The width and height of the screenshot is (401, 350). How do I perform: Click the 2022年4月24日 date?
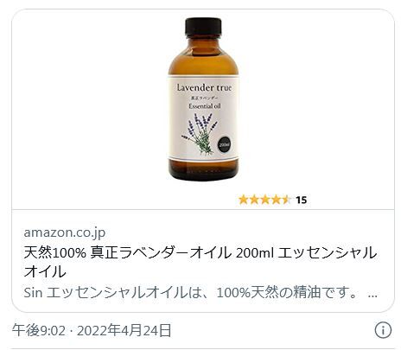pyautogui.click(x=124, y=330)
